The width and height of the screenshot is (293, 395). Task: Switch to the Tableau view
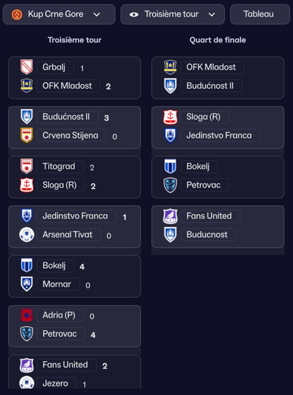click(259, 14)
